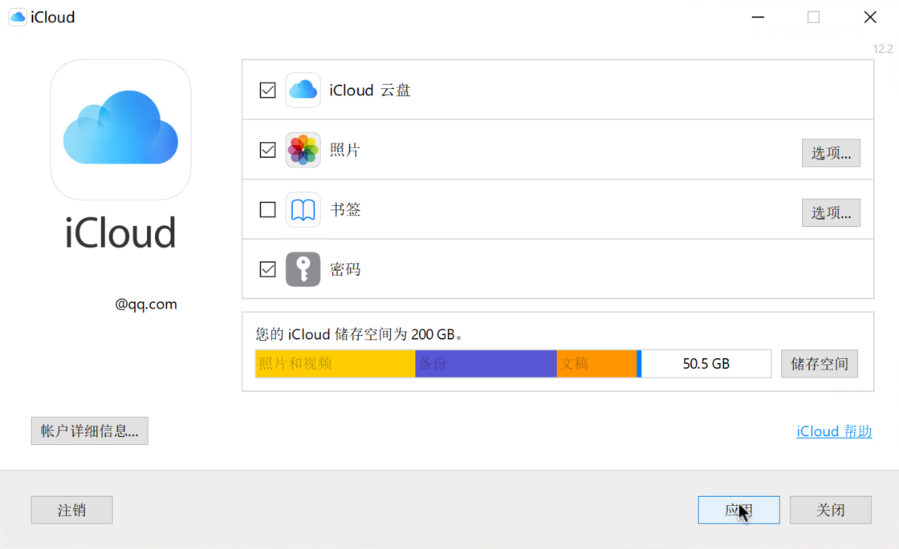The image size is (899, 549).
Task: Uncheck the iCloud 云盘 checkbox
Action: tap(267, 90)
